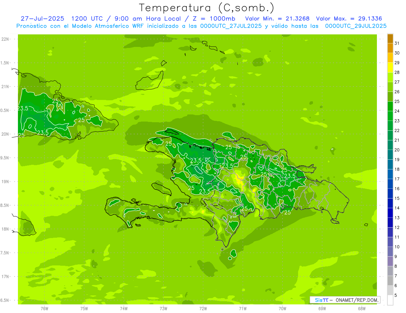The image size is (406, 313).
Task: Click the title "Temperatura (C,somb.)"
Action: 207,8
